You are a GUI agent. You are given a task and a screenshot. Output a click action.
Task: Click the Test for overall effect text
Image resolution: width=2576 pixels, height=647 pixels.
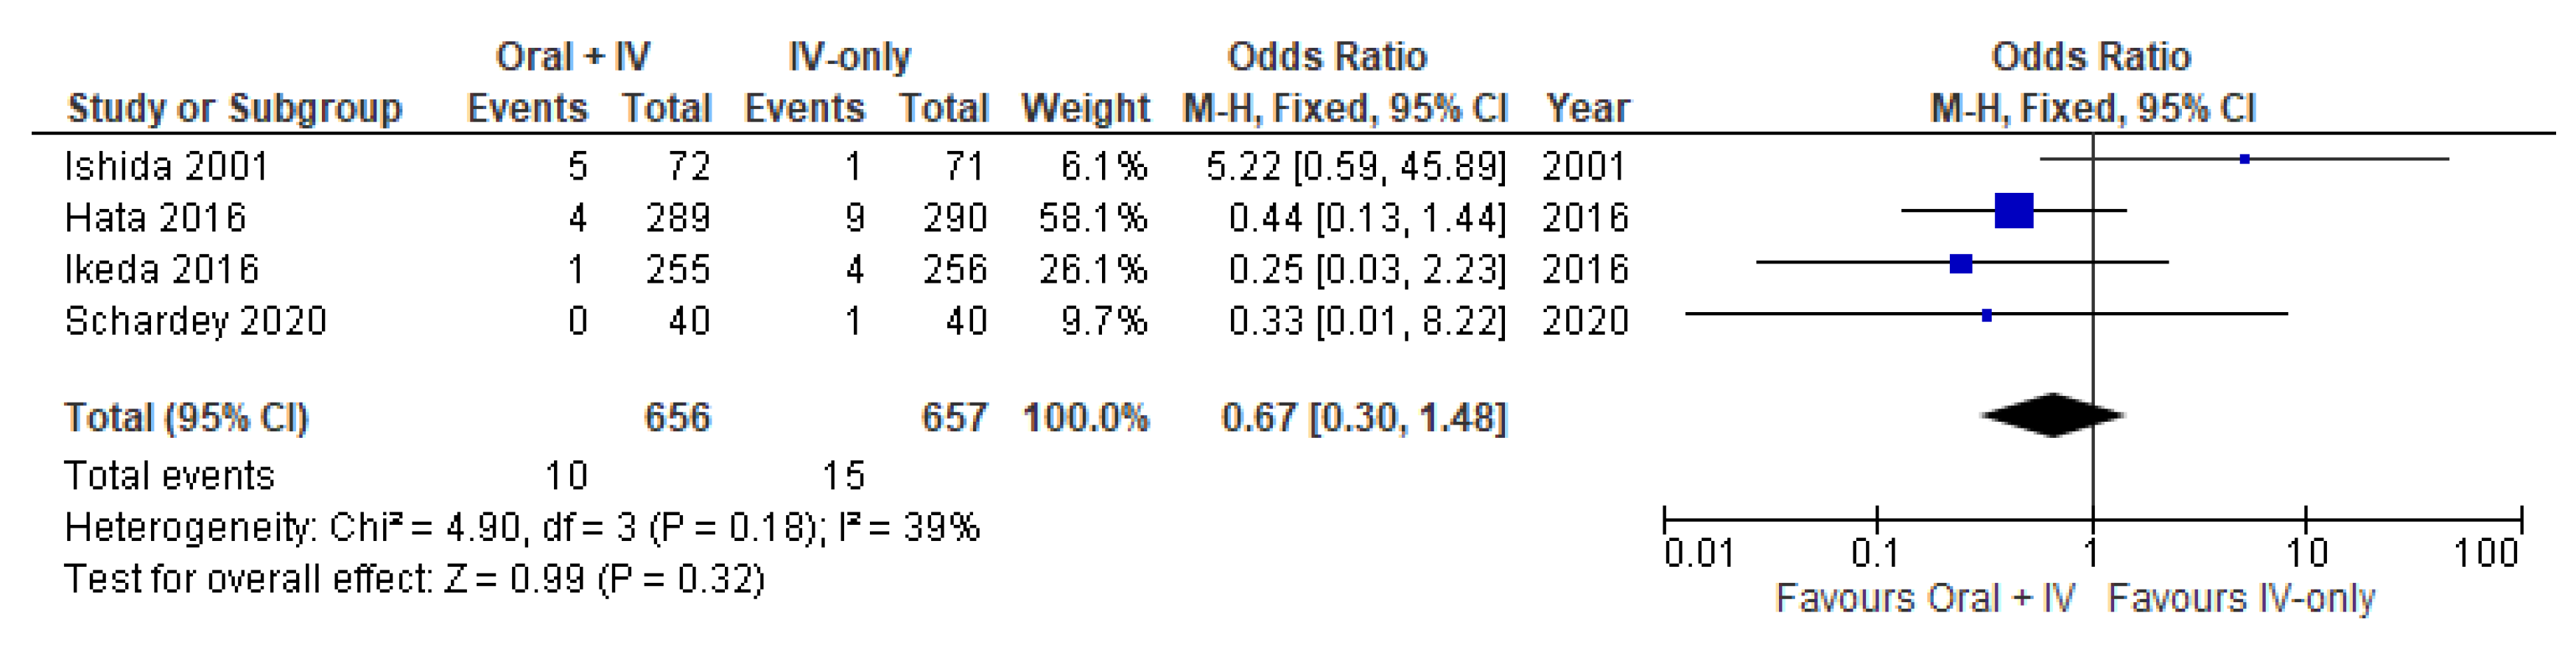(x=414, y=579)
